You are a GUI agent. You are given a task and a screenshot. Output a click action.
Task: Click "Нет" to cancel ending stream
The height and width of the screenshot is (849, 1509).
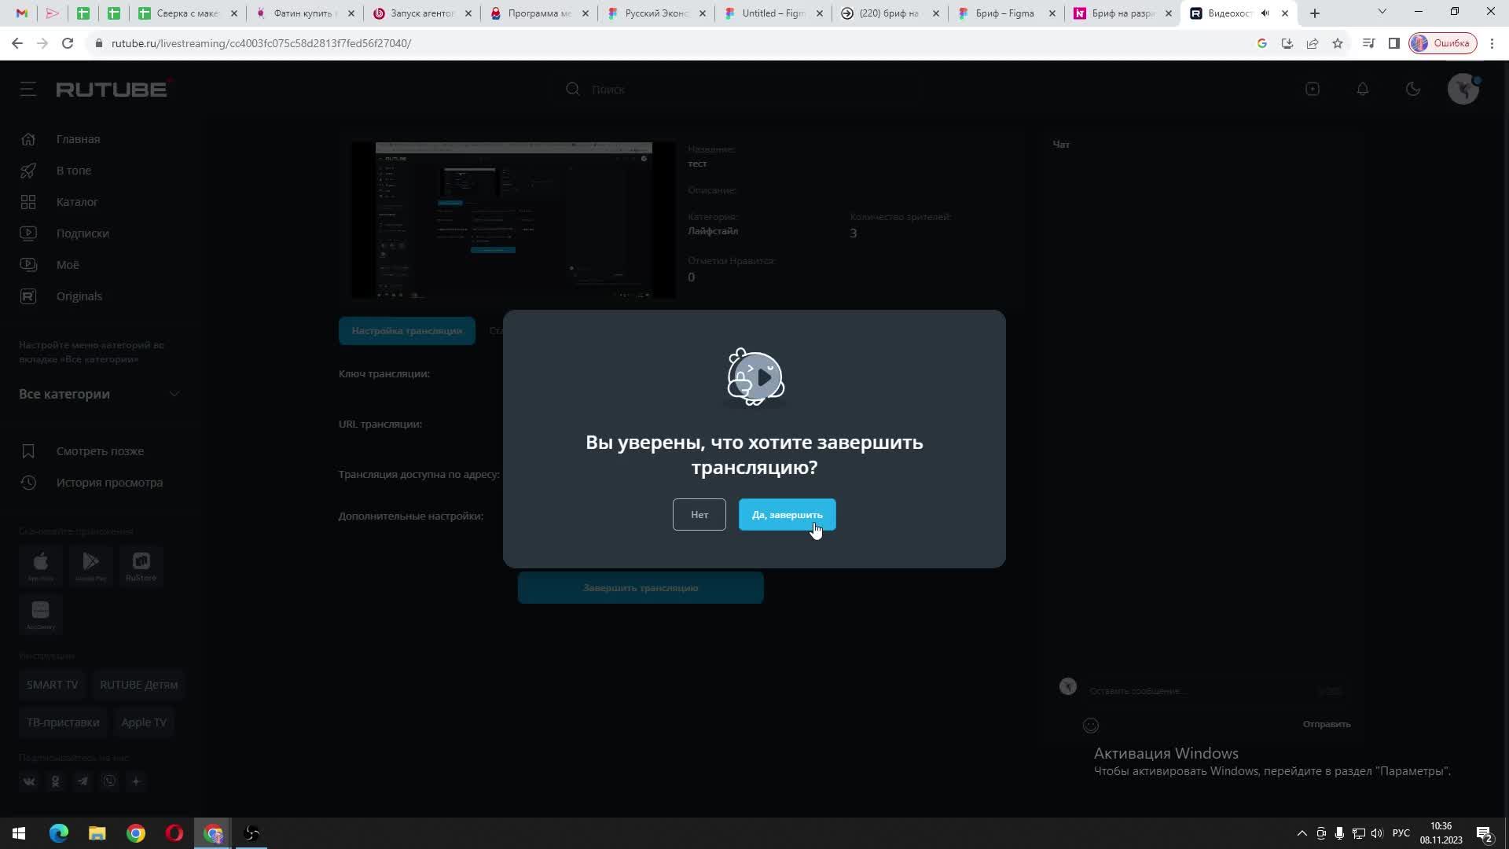[699, 515]
